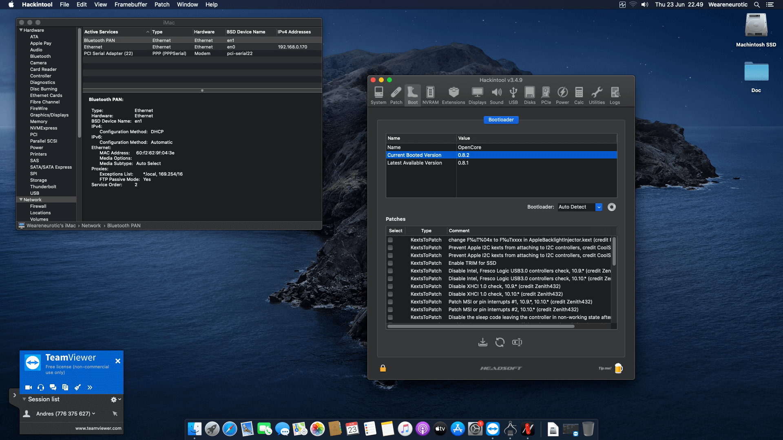Open the PCIe section icon
Image resolution: width=783 pixels, height=440 pixels.
point(546,95)
